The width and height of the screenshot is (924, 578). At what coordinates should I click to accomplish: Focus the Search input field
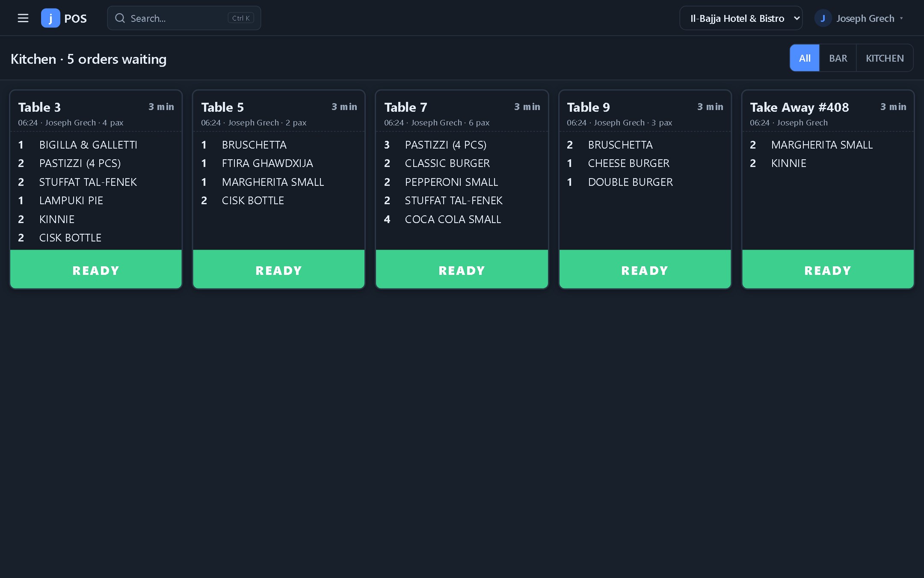pyautogui.click(x=184, y=18)
